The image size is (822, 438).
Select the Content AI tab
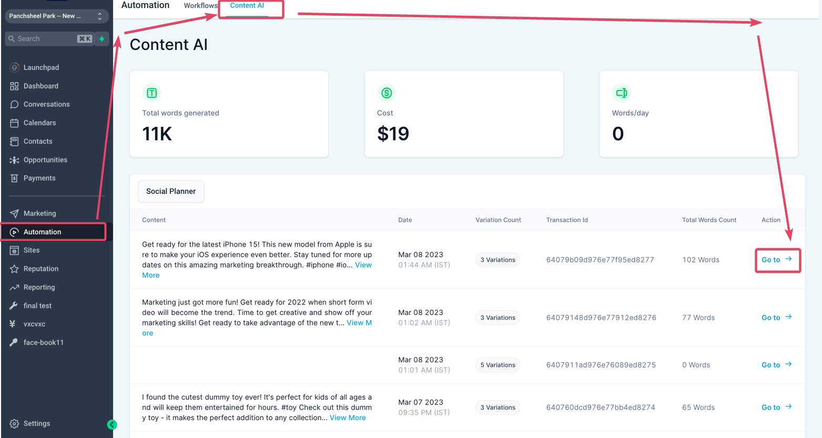(247, 6)
